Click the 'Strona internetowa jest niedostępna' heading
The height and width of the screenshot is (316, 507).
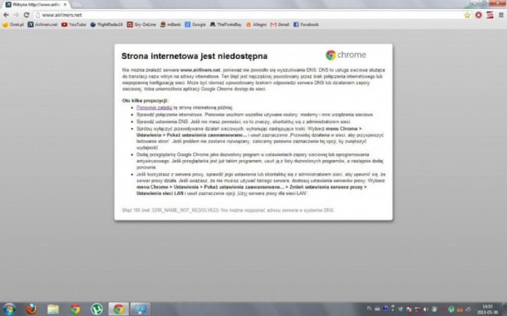195,56
